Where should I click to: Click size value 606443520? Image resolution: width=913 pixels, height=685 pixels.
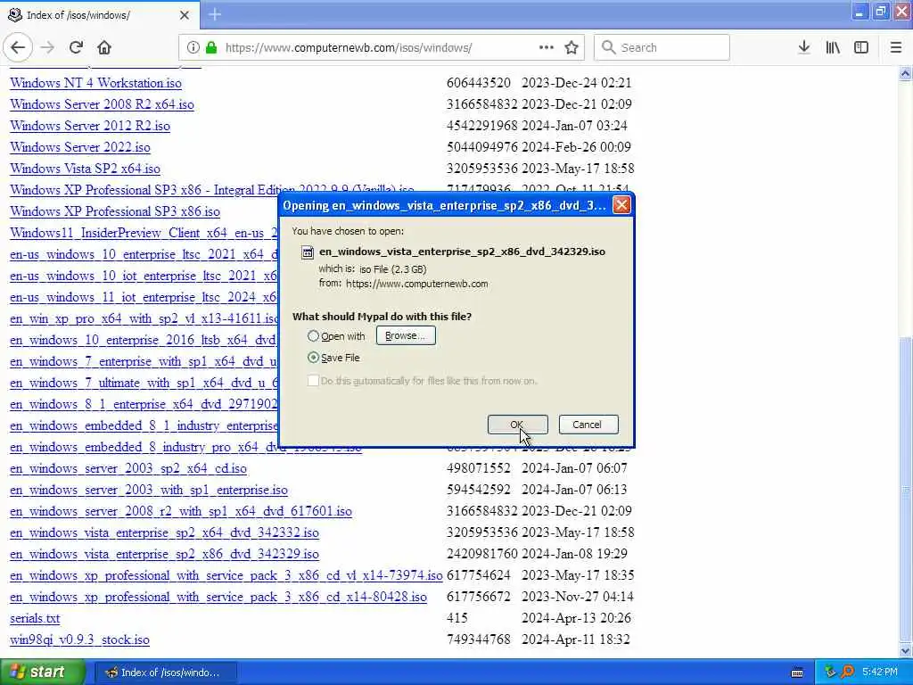pyautogui.click(x=479, y=83)
